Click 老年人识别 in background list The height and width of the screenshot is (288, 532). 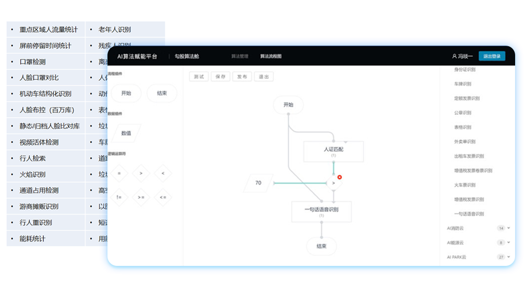115,30
